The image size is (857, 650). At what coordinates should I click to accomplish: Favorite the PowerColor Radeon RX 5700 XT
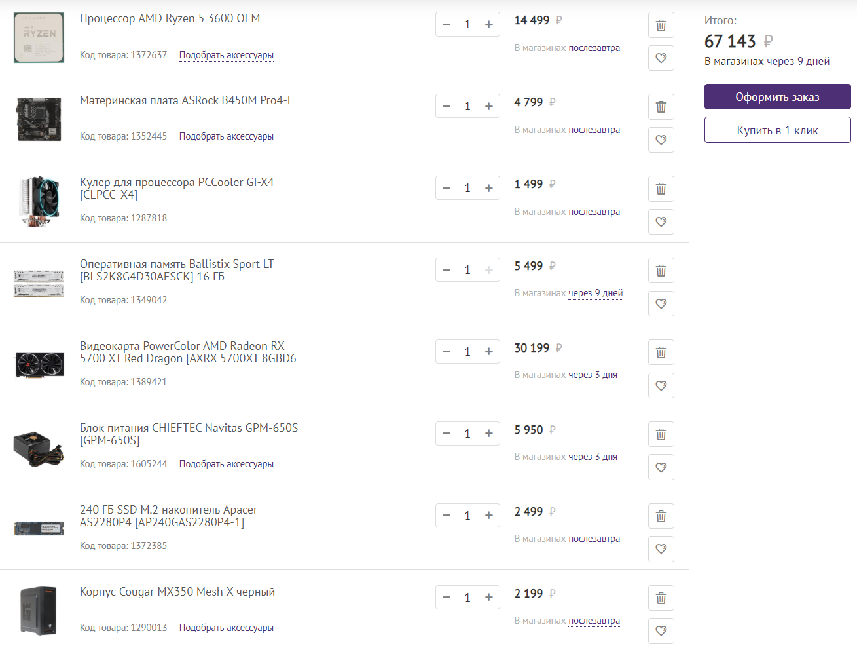(661, 385)
